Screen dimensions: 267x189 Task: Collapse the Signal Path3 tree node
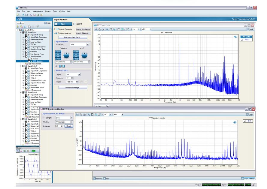point(21,92)
